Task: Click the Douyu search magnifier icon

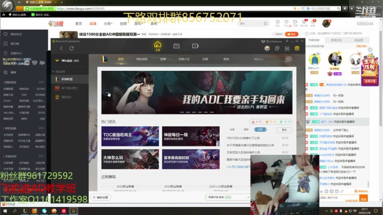Action: coord(265,24)
